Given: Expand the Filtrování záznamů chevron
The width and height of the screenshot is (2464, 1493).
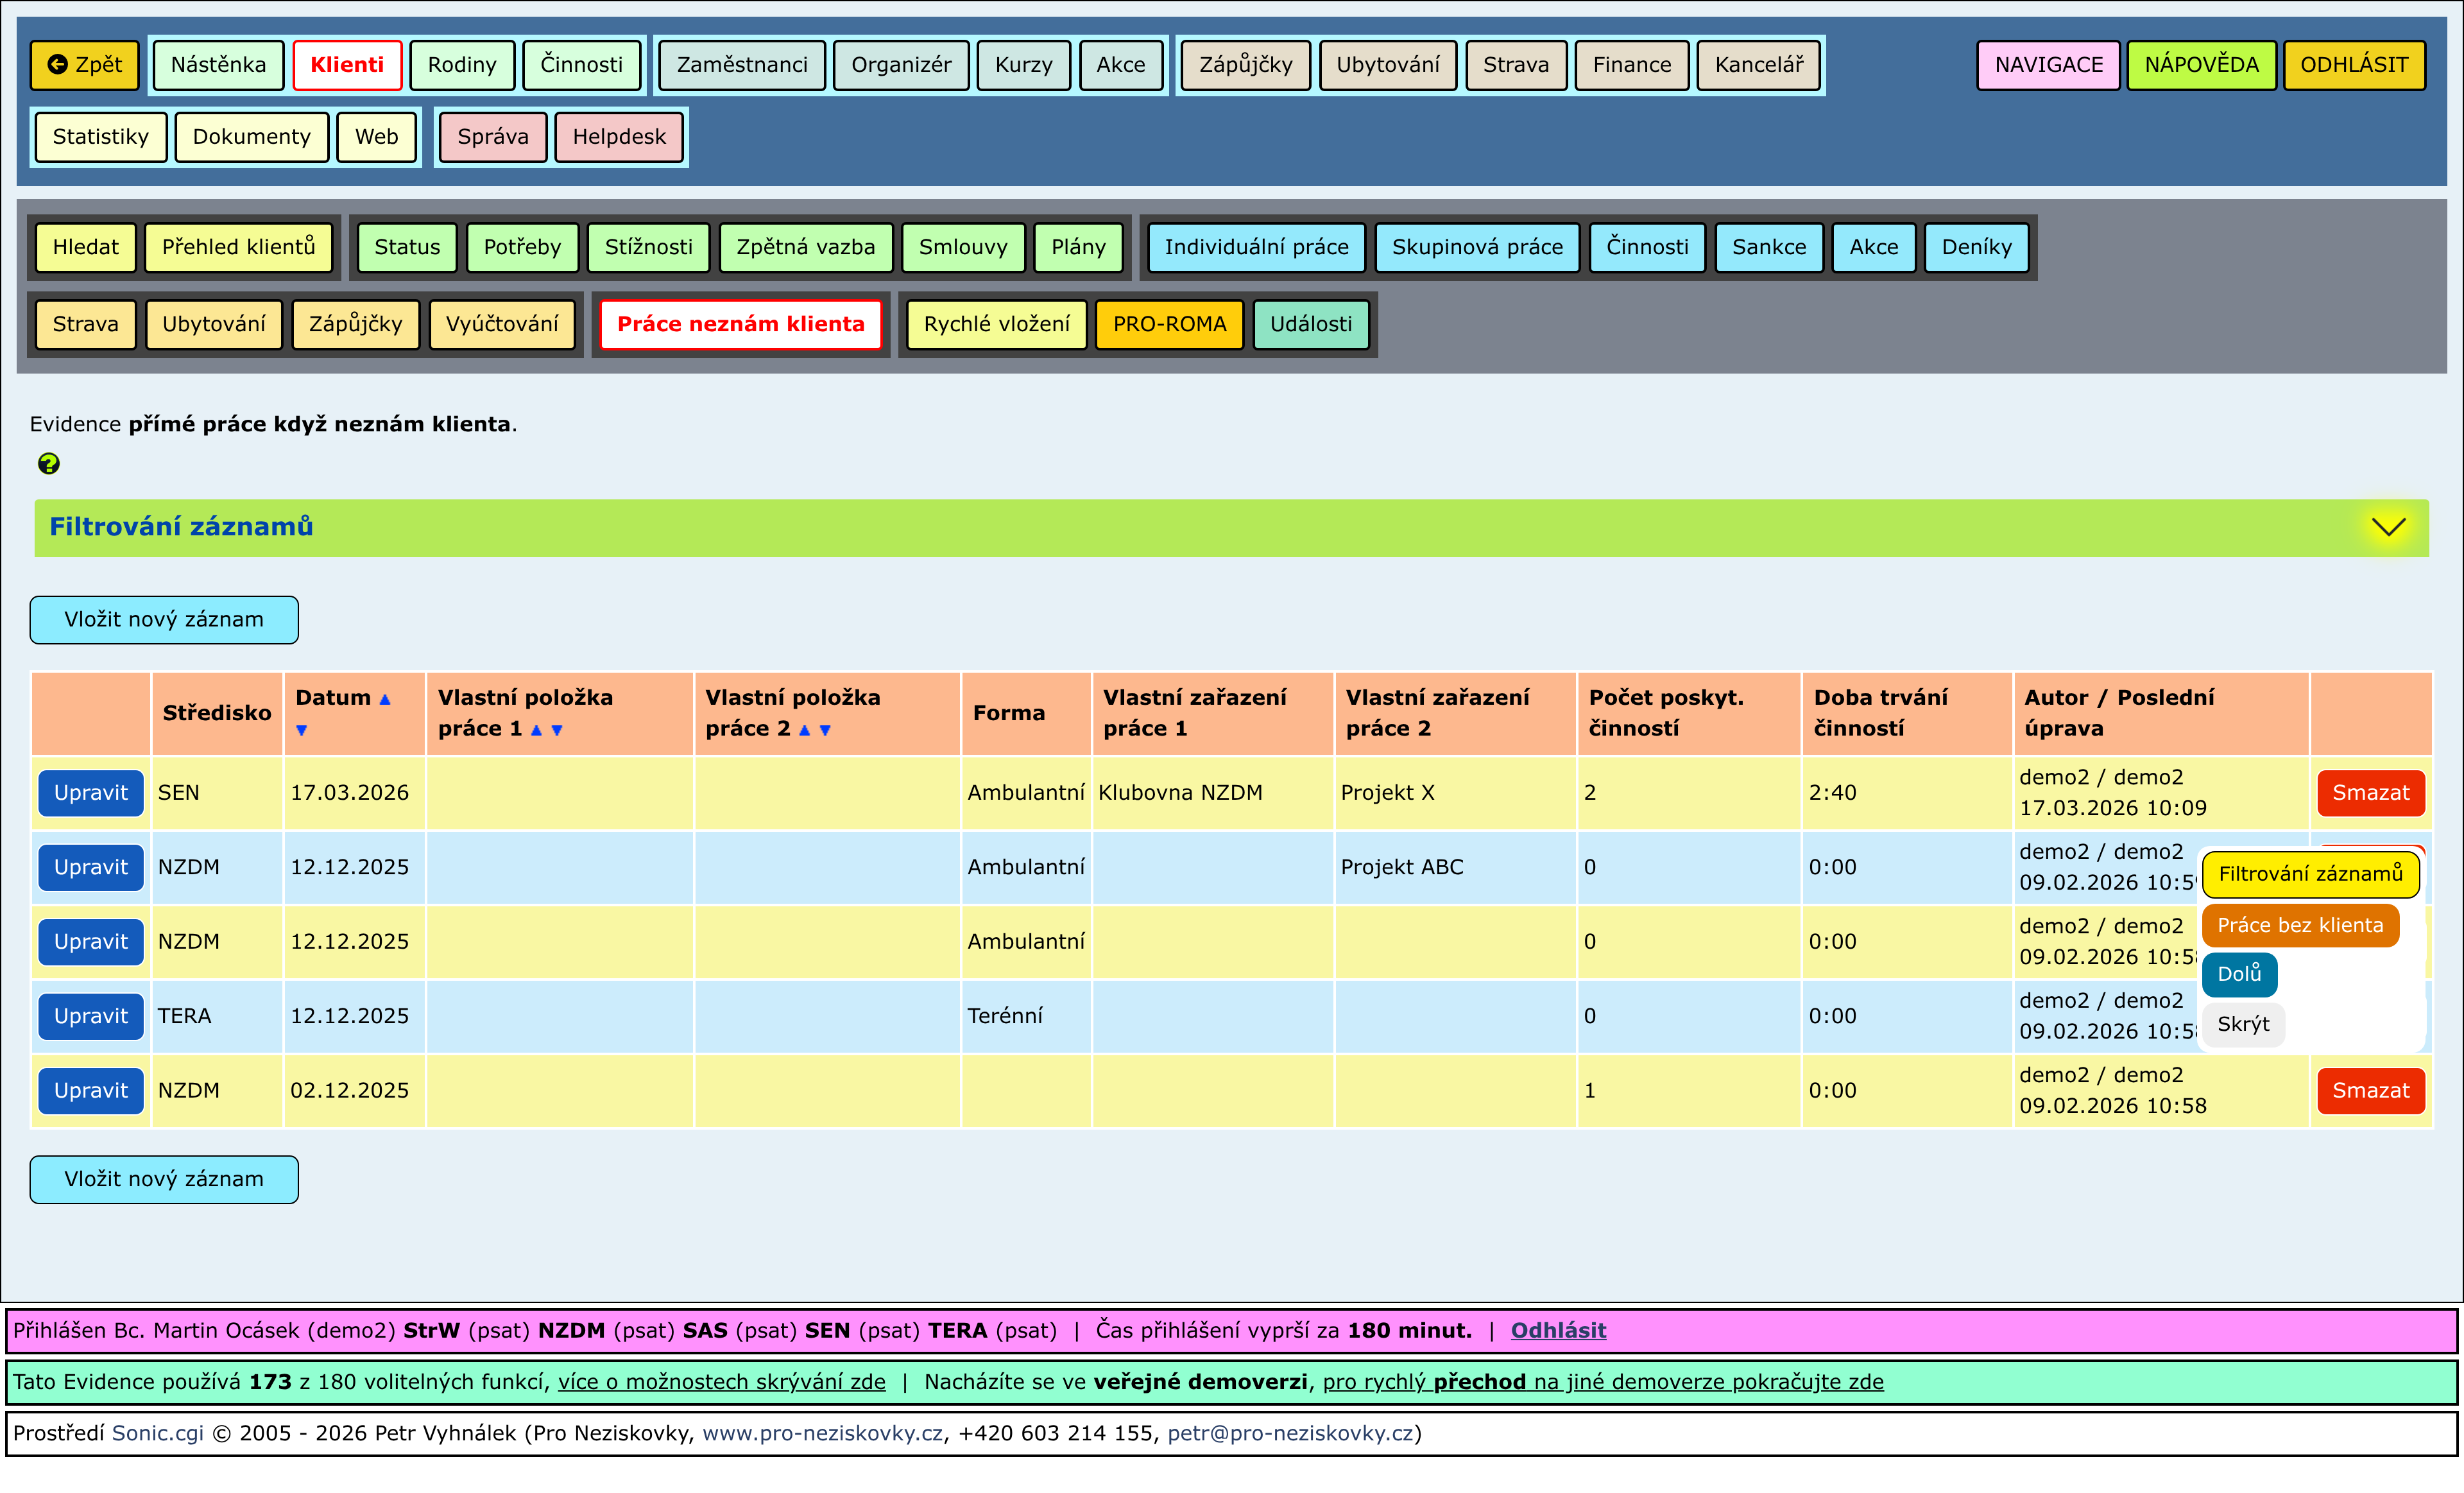Looking at the screenshot, I should (x=2388, y=527).
